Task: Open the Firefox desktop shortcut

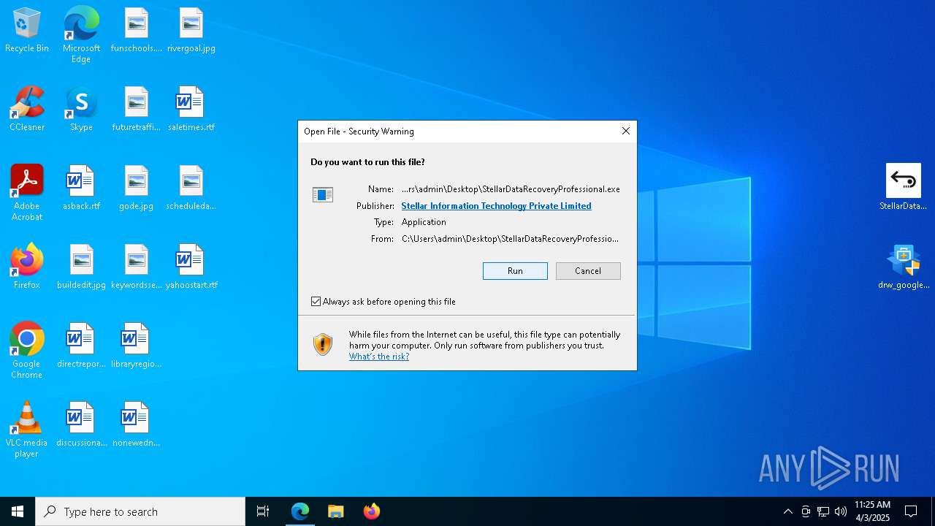Action: point(27,267)
